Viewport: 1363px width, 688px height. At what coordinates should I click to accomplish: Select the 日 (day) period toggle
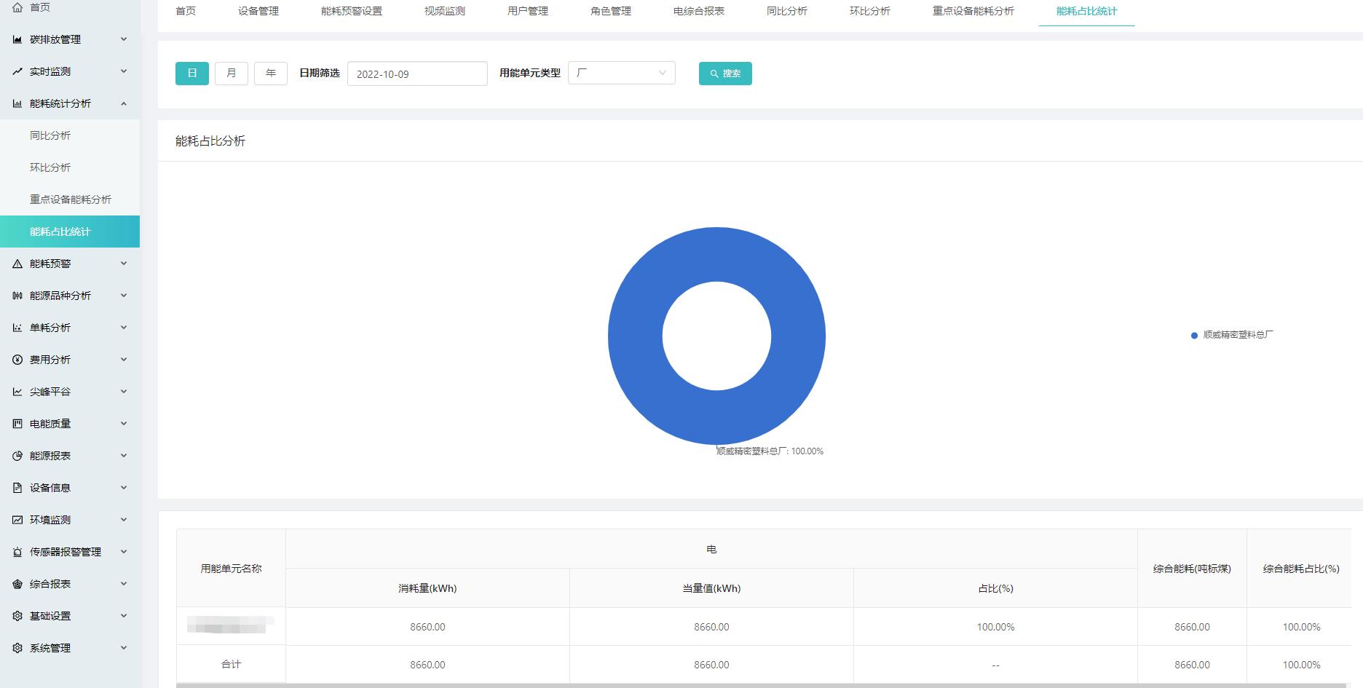(192, 74)
